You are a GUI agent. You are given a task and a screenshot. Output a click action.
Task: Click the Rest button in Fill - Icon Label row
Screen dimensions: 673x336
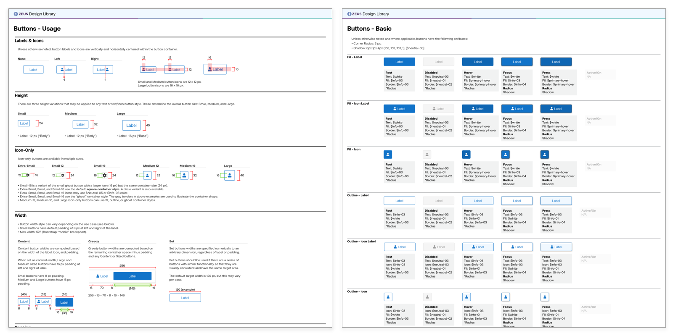pos(399,109)
